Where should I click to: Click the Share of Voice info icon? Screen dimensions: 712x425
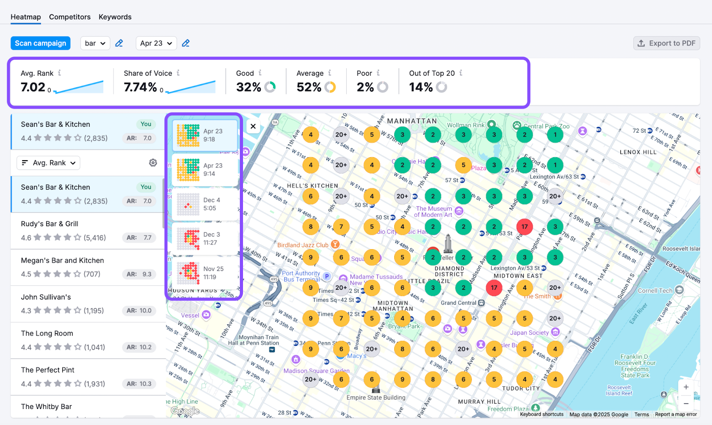(178, 73)
